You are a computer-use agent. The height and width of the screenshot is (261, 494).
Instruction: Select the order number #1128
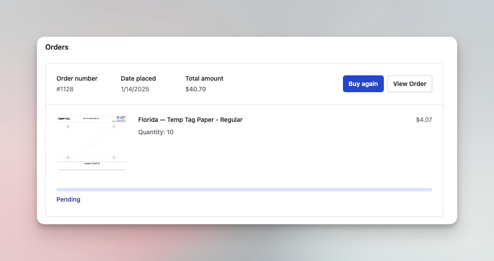click(x=66, y=89)
